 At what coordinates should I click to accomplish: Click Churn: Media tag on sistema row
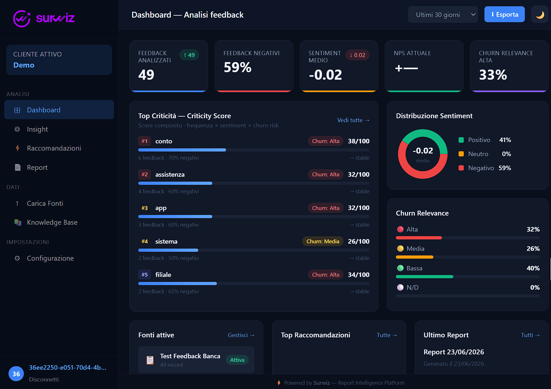(x=323, y=241)
